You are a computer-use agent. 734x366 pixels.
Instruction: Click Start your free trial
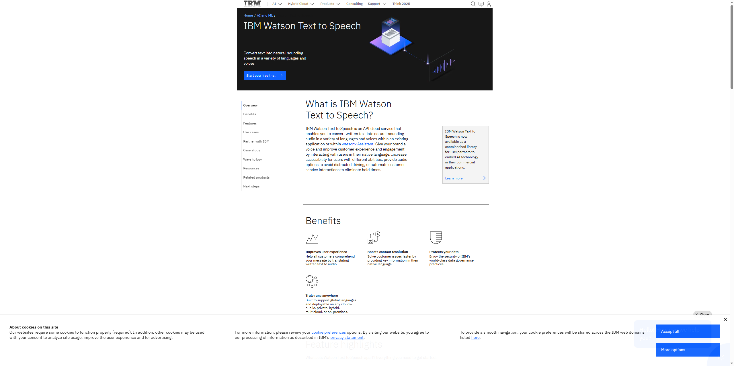(264, 75)
